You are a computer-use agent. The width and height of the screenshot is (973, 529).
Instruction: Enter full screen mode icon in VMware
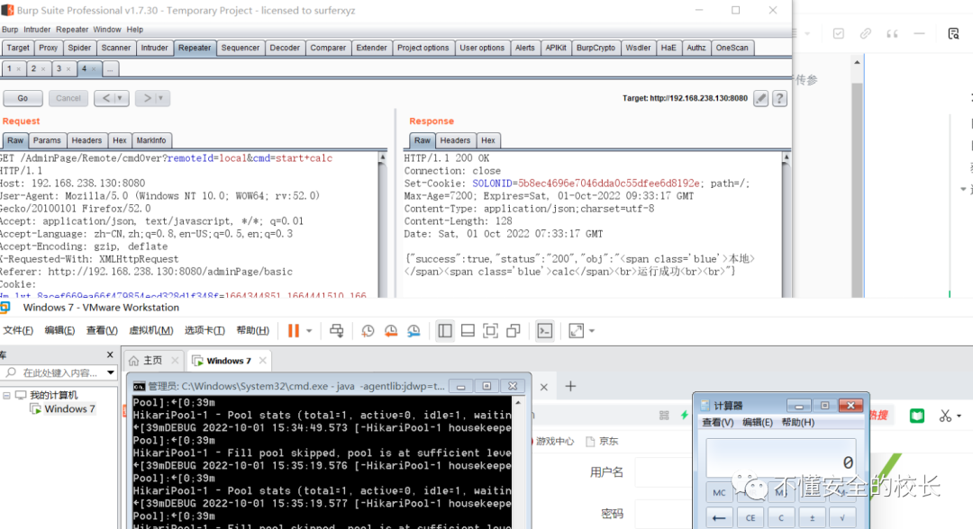490,331
